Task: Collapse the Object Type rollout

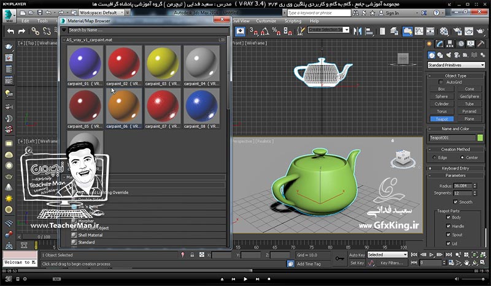Action: (x=455, y=76)
